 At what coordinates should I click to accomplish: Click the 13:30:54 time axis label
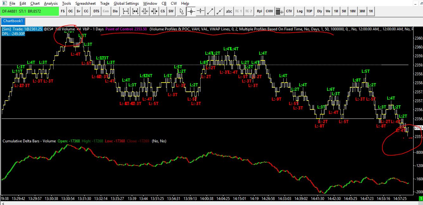point(68,199)
